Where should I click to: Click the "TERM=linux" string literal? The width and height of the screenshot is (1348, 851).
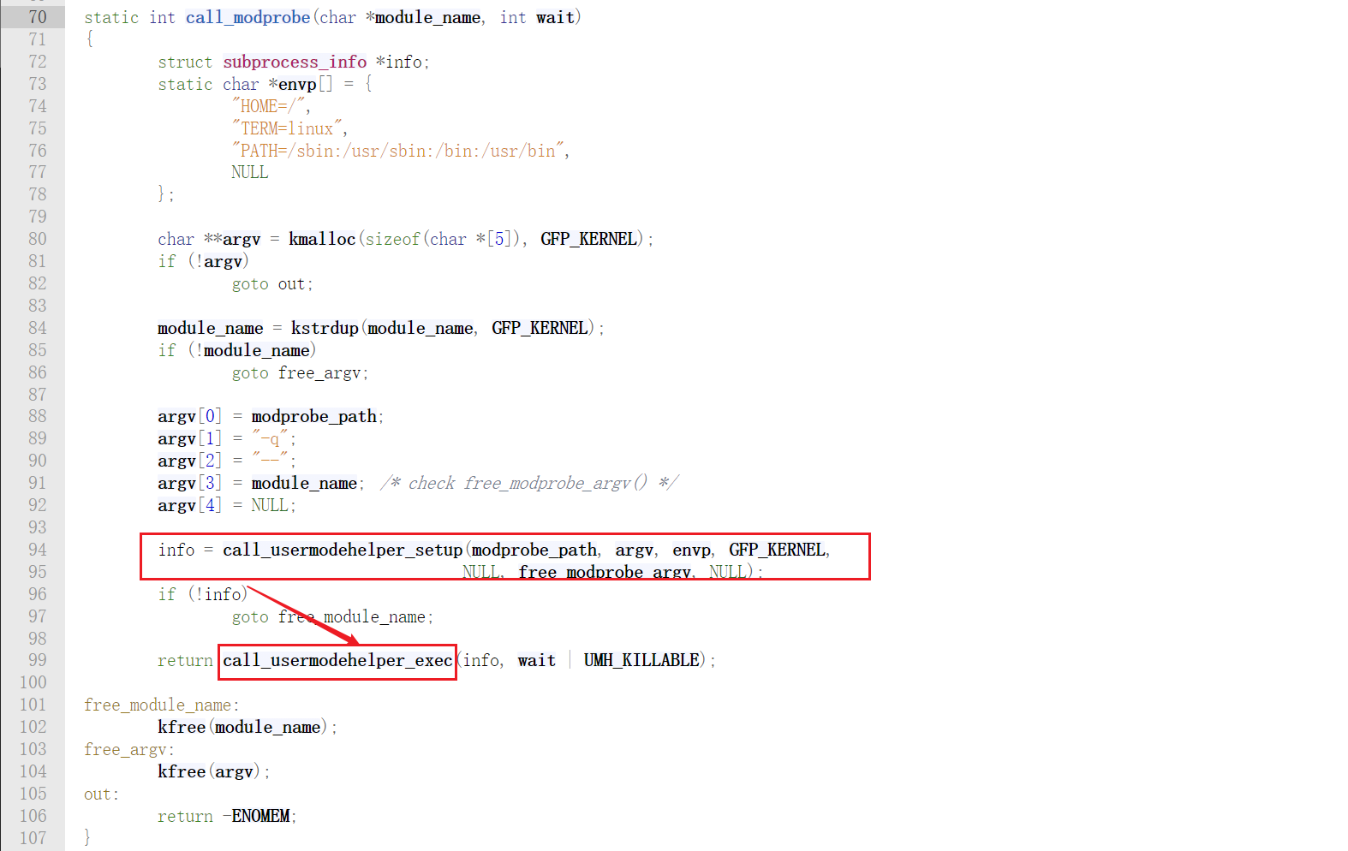pos(287,128)
